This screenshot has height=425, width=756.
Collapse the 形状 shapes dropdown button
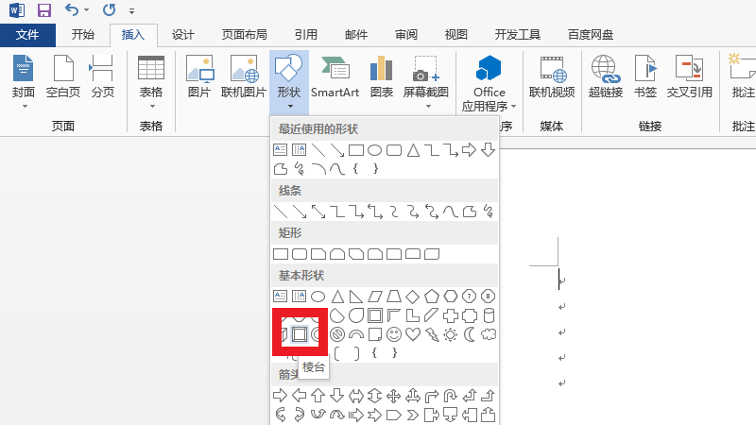(x=289, y=80)
